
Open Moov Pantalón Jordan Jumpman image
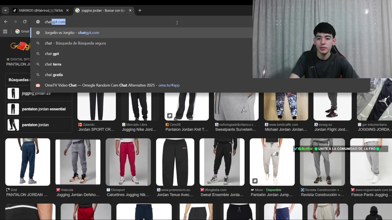tap(272, 162)
